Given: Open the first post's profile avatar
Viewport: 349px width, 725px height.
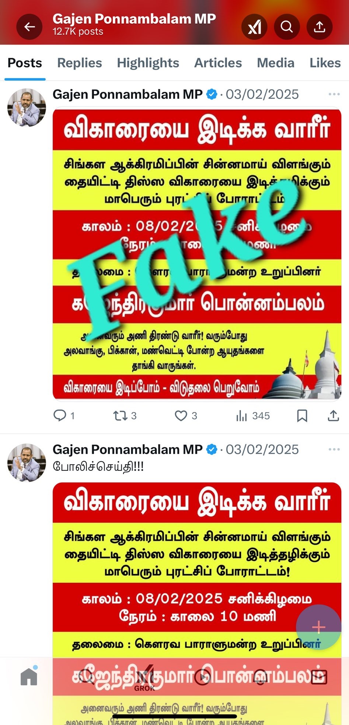Looking at the screenshot, I should 27,108.
